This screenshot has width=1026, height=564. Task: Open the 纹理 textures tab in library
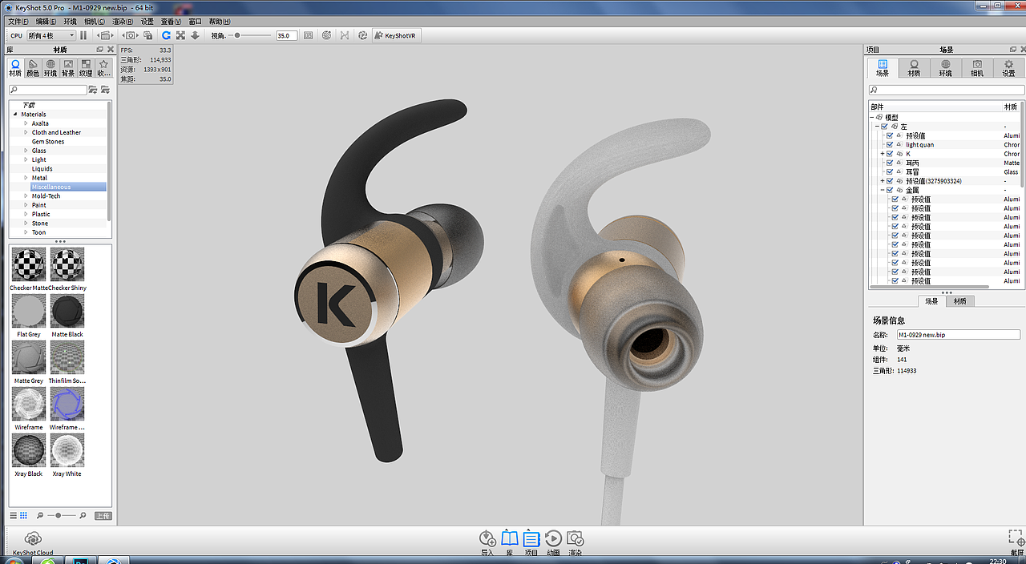(x=86, y=68)
